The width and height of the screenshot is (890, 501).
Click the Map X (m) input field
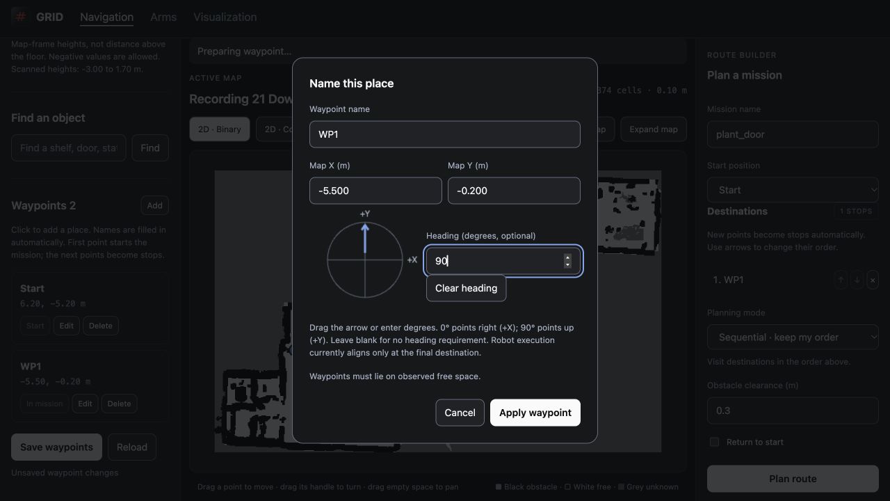375,191
